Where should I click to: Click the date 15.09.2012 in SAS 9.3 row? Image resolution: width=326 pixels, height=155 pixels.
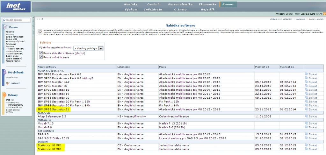pyautogui.click(x=263, y=134)
